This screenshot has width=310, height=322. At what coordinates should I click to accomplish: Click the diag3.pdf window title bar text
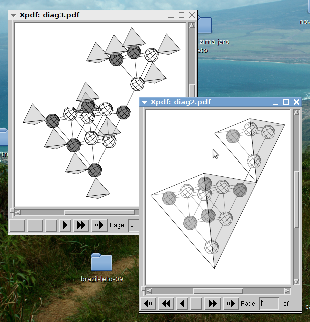(49, 15)
